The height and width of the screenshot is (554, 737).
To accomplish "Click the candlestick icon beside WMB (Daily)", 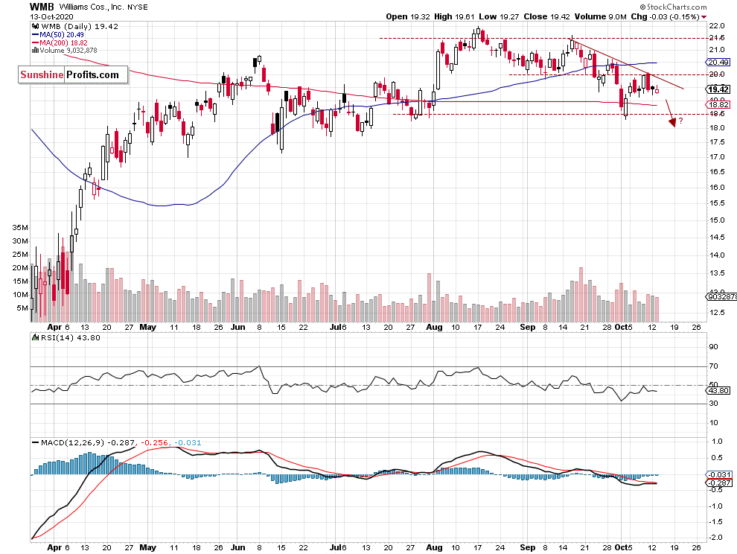I will 35,26.
